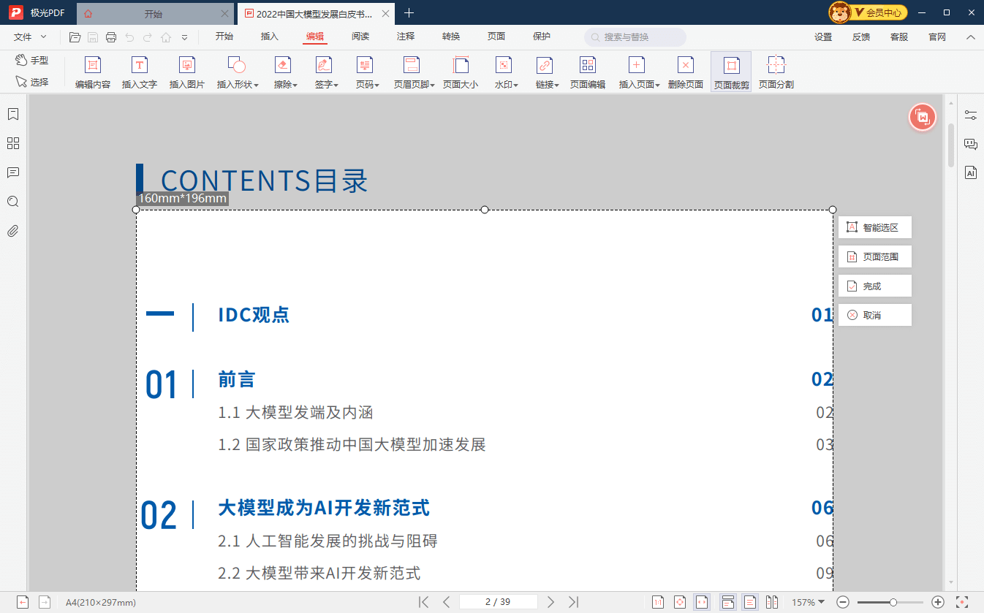Open the translation chat icon on right
984x613 pixels.
971,144
